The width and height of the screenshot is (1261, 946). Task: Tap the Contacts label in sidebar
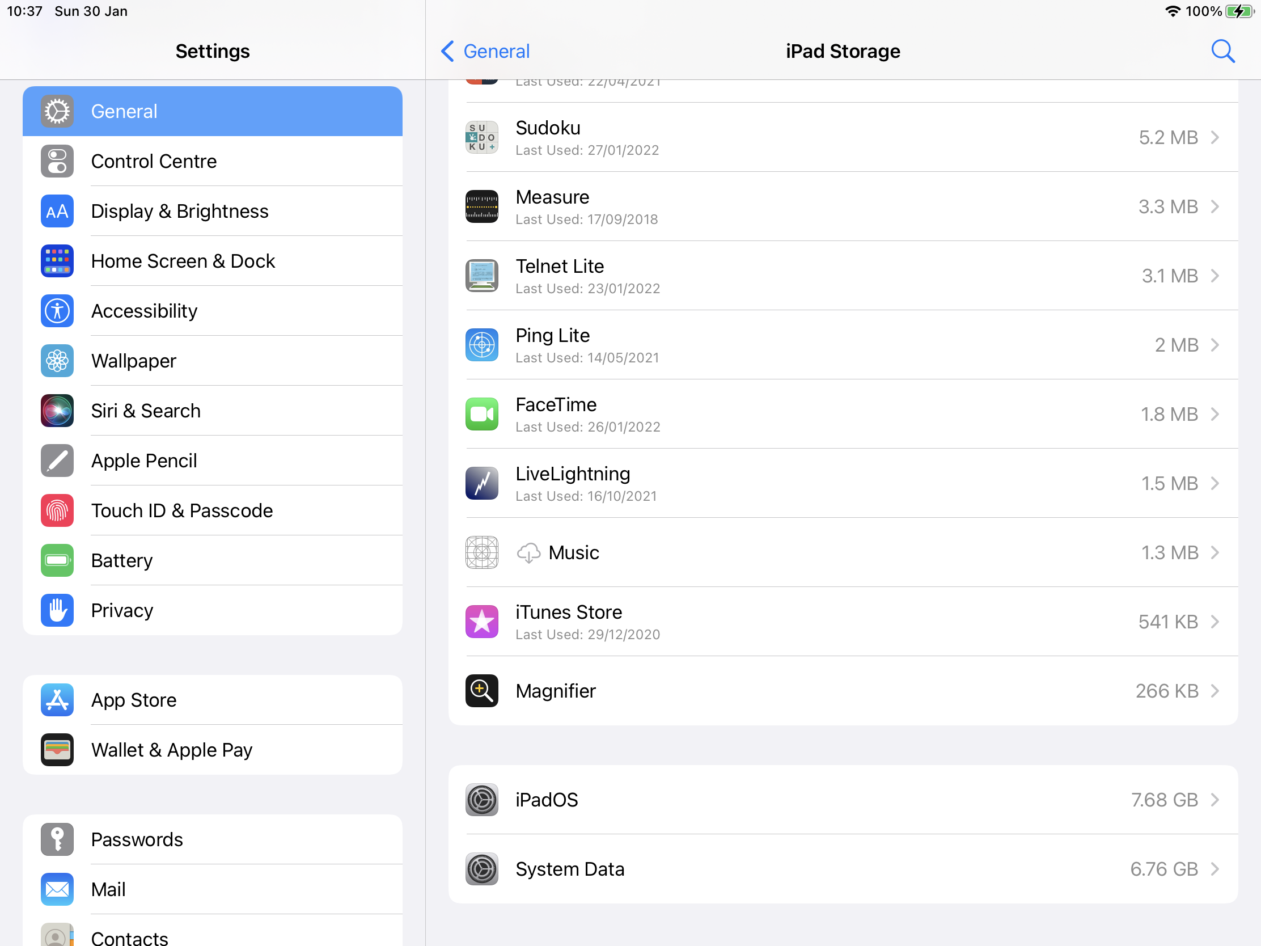click(129, 938)
